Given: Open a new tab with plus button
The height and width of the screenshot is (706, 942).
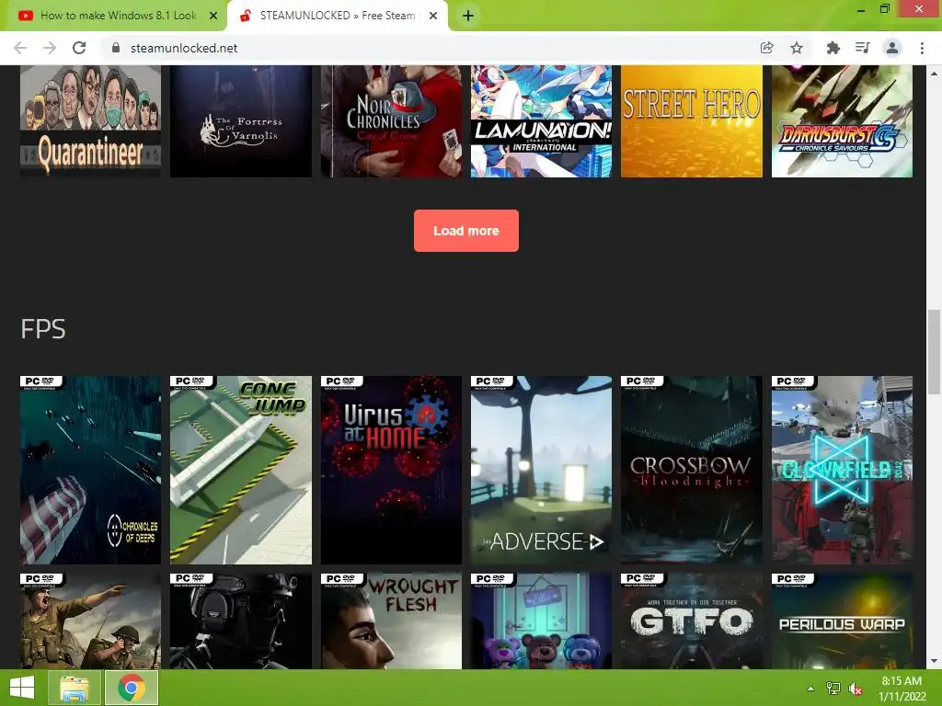Looking at the screenshot, I should click(x=468, y=17).
